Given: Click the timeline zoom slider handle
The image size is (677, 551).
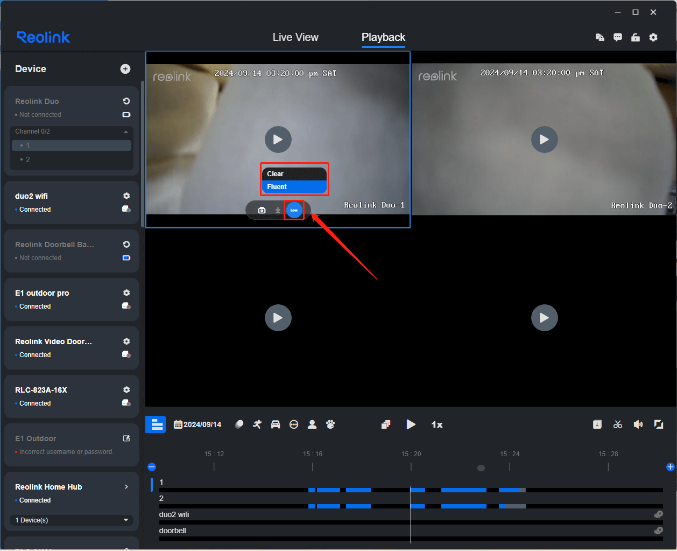Looking at the screenshot, I should (x=481, y=468).
